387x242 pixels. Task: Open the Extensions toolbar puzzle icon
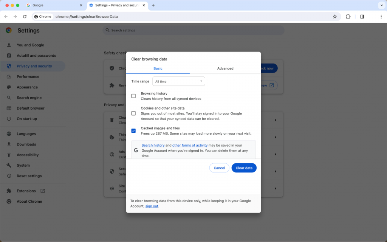[348, 17]
